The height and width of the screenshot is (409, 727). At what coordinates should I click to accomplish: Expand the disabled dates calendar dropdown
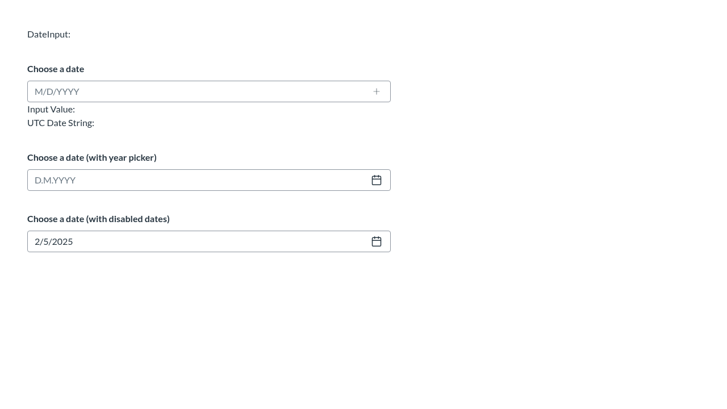pos(377,241)
